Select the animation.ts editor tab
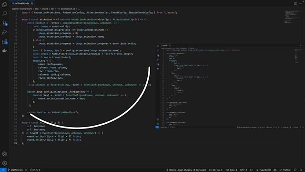This screenshot has width=305, height=172. [22, 3]
